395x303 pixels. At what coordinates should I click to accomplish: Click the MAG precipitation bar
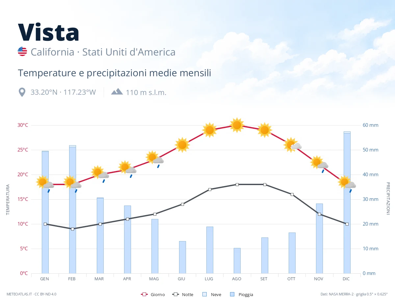(155, 246)
